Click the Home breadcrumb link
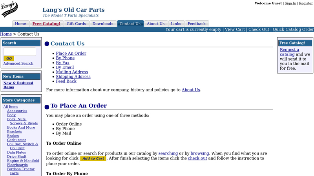Screen dimensions: 314x176 [x=6, y=34]
